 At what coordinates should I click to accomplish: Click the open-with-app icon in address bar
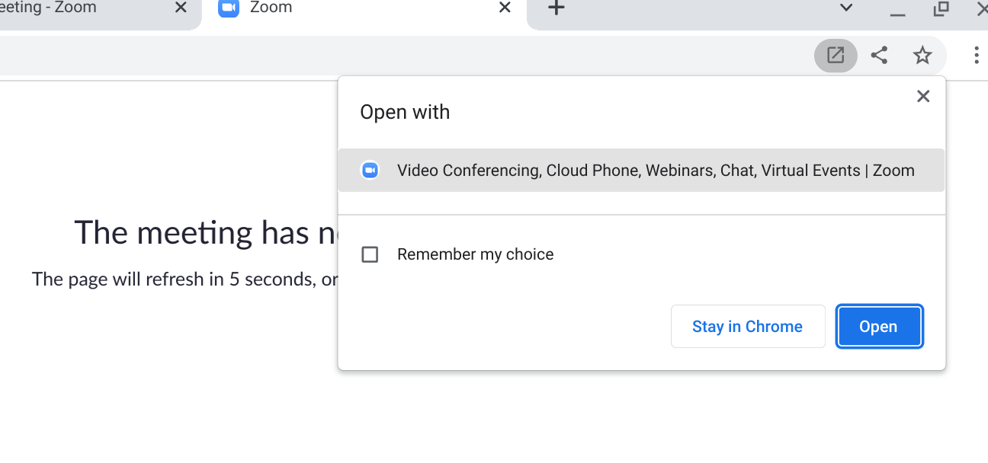836,56
